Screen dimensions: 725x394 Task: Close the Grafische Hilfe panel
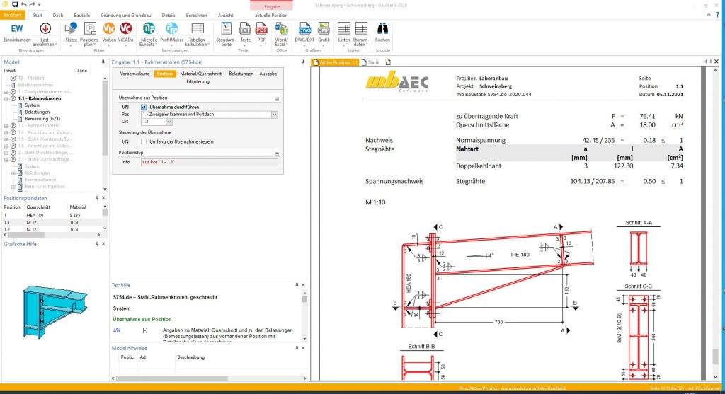(x=103, y=244)
